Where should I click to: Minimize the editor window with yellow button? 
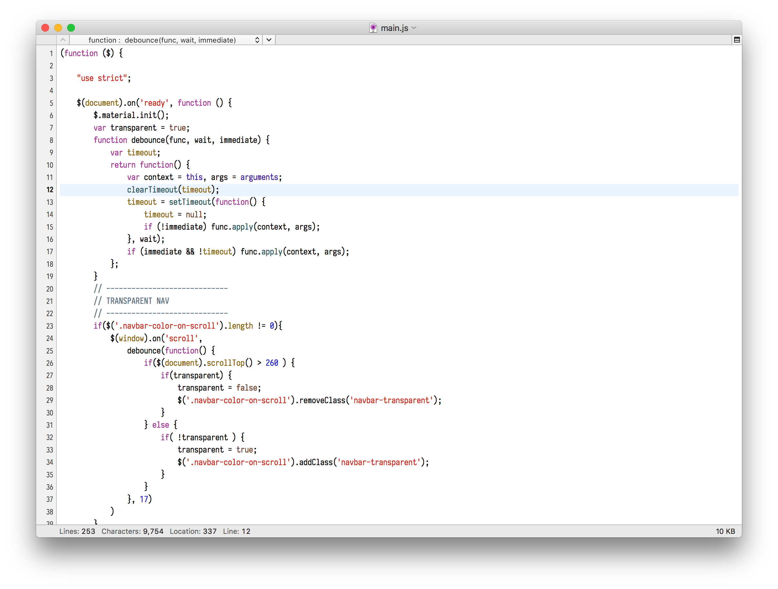[58, 28]
